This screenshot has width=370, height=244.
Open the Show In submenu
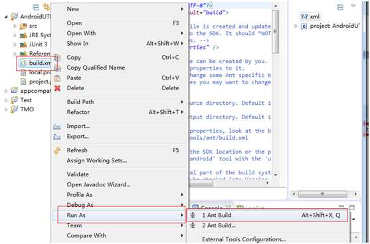(x=120, y=43)
